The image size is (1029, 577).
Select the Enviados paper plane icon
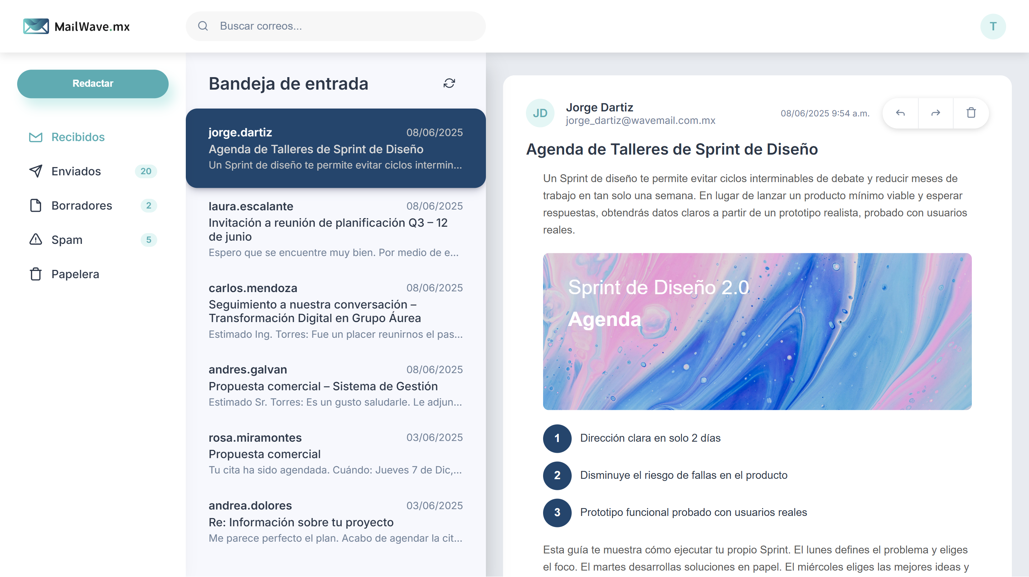[x=36, y=171]
